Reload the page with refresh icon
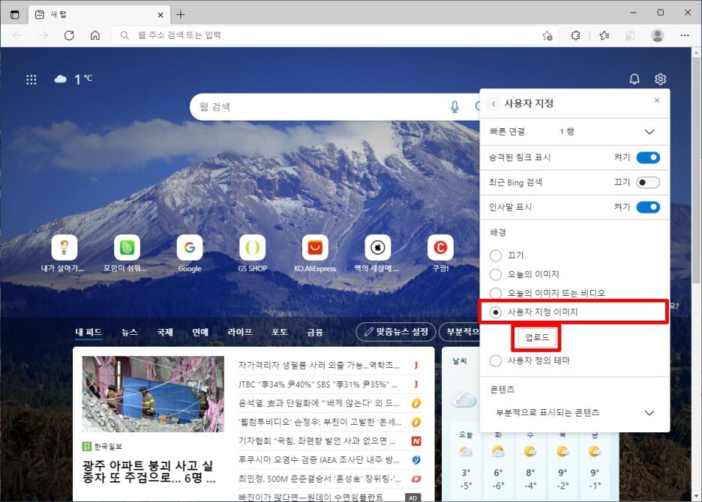This screenshot has height=502, width=702. click(x=69, y=35)
